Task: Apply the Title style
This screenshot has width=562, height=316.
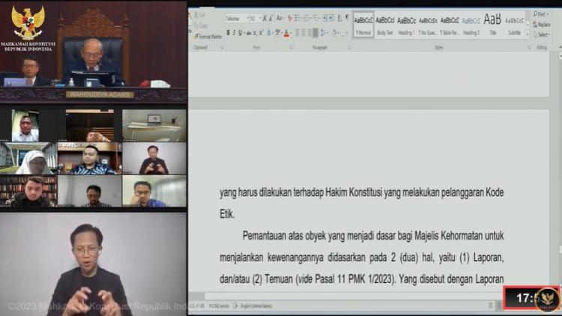Action: [492, 25]
